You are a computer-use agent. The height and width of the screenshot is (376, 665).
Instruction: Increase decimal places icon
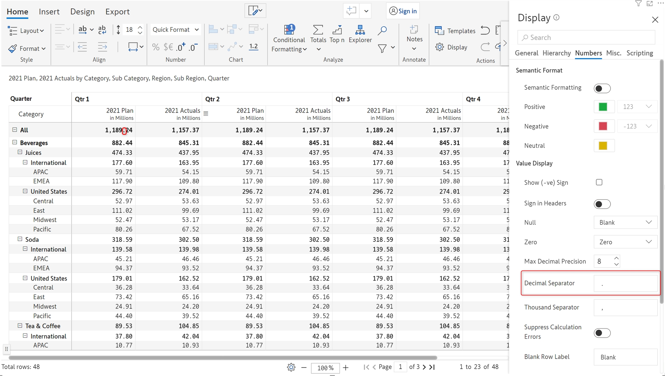(x=181, y=47)
